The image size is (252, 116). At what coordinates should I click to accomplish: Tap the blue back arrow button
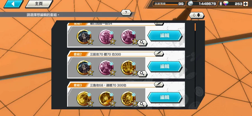click(13, 4)
